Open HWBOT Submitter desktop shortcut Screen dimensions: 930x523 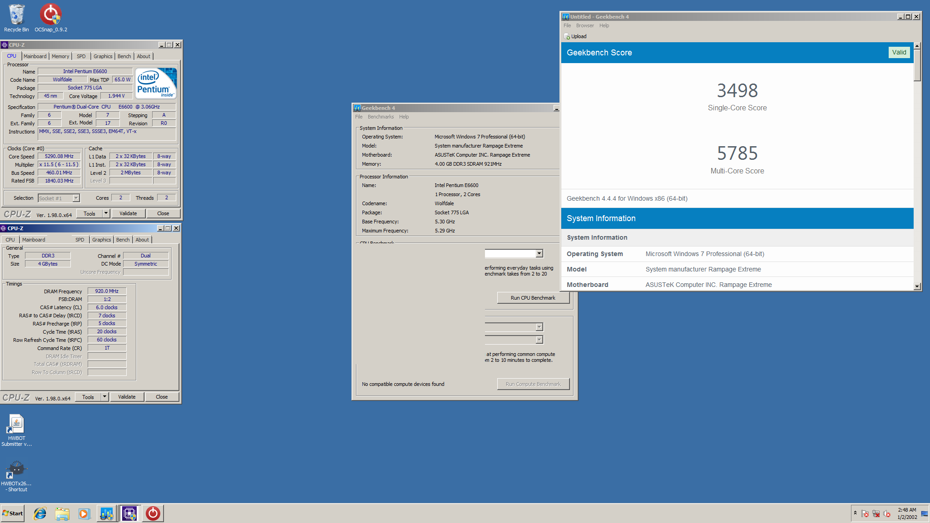[16, 430]
